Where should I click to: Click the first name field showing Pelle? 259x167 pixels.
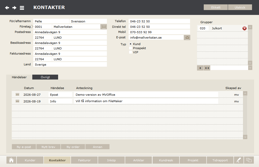tap(51, 21)
